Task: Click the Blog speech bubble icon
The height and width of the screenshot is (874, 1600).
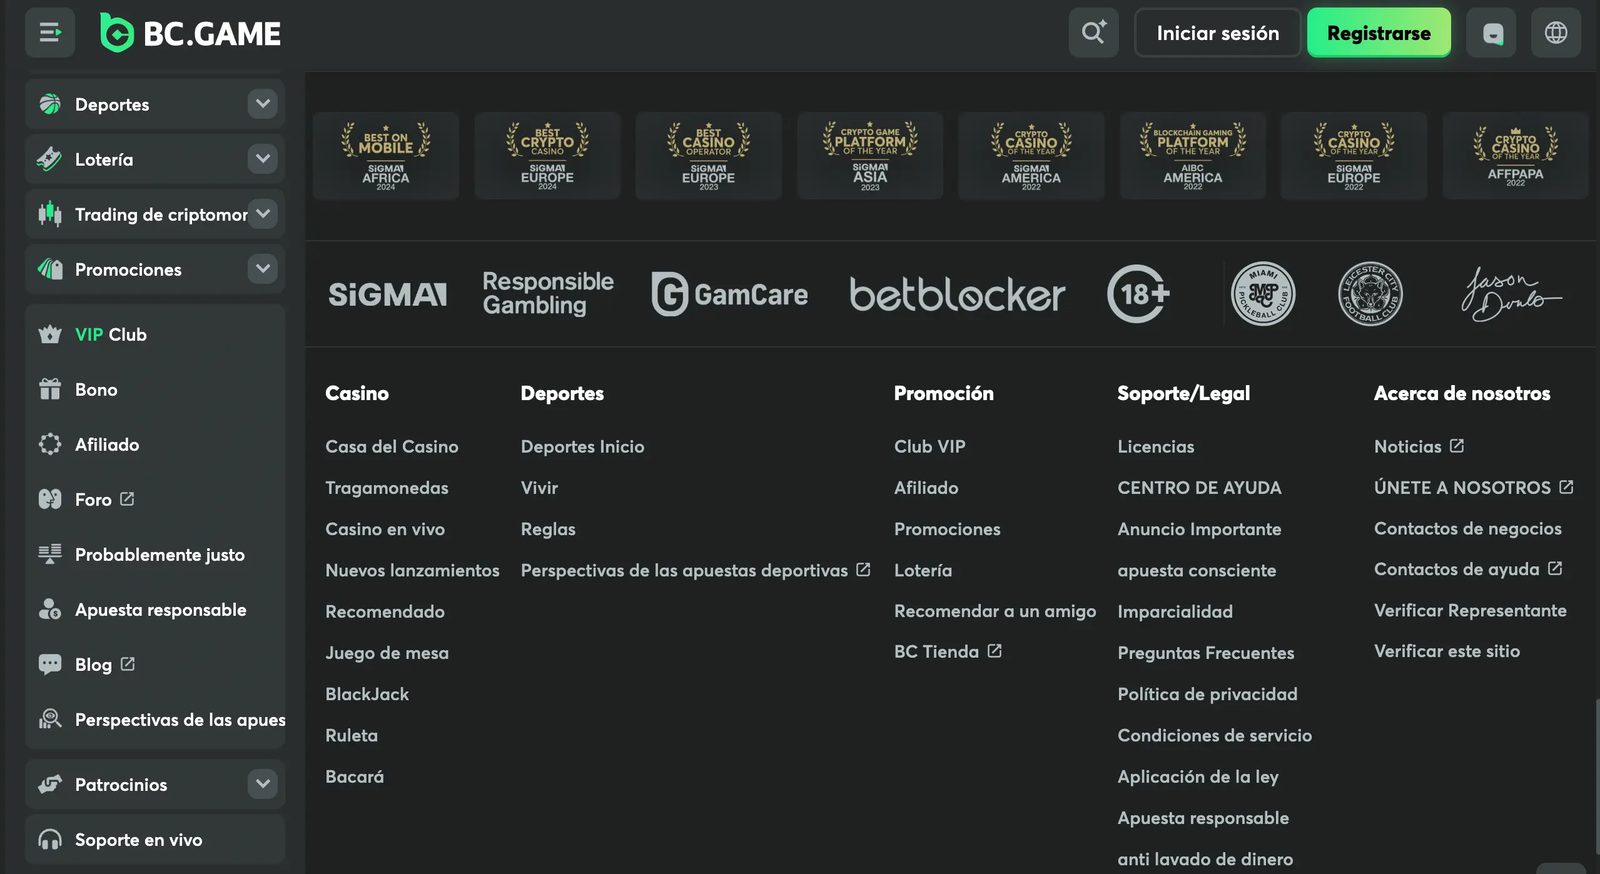Action: 50,664
